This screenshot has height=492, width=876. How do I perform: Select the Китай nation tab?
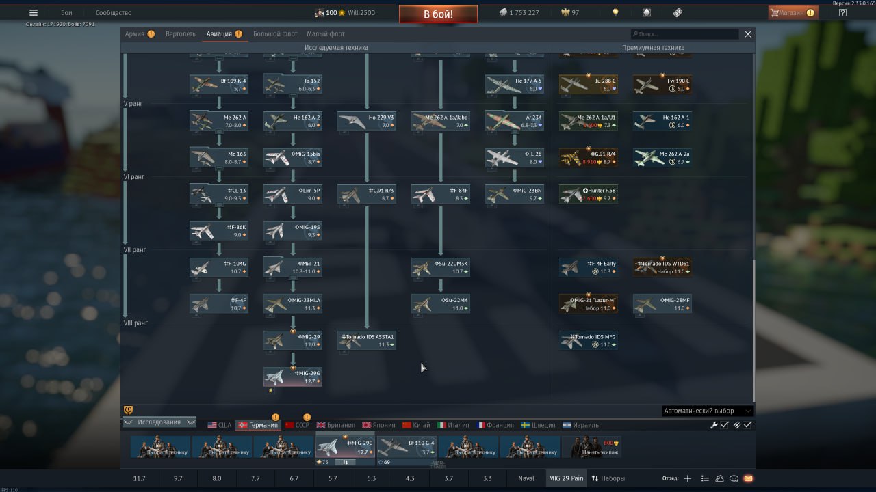tap(417, 425)
